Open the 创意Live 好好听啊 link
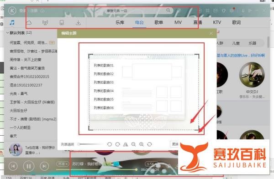This screenshot has height=179, width=274. click(241, 56)
